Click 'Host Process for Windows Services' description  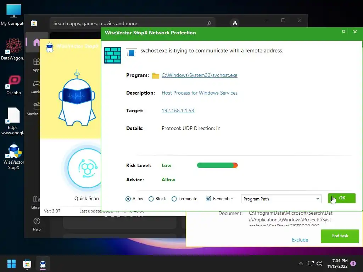click(199, 93)
